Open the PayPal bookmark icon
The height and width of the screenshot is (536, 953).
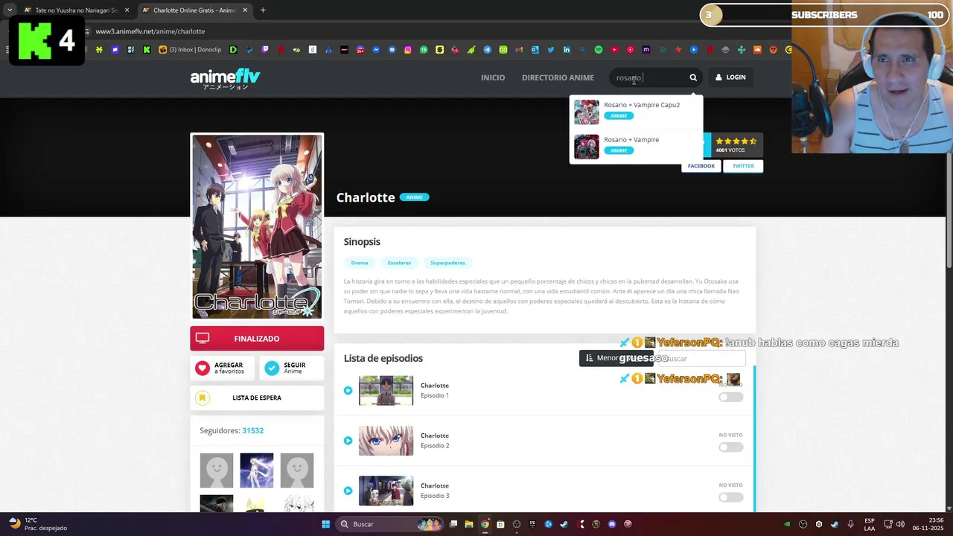tap(249, 50)
